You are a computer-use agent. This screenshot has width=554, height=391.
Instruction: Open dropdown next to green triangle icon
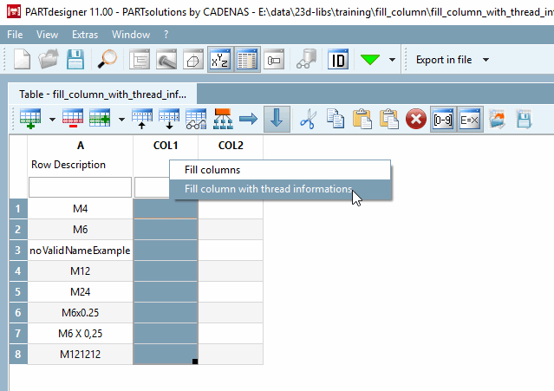[392, 60]
